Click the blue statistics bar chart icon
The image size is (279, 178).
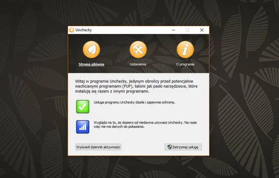(83, 127)
